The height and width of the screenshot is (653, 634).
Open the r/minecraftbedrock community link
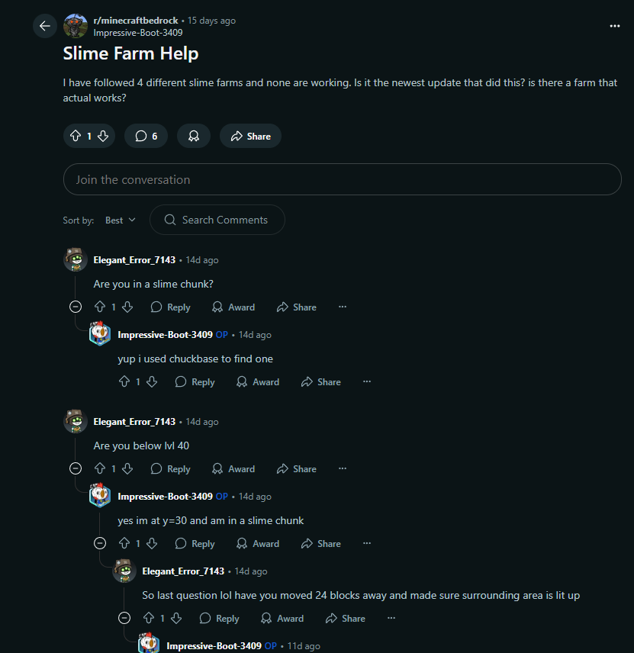click(137, 21)
